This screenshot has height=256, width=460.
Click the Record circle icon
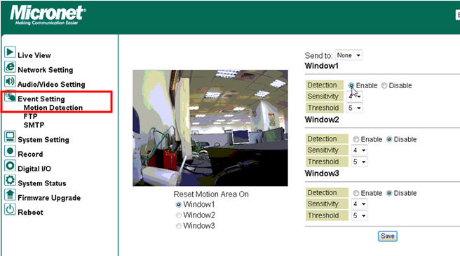pos(10,151)
